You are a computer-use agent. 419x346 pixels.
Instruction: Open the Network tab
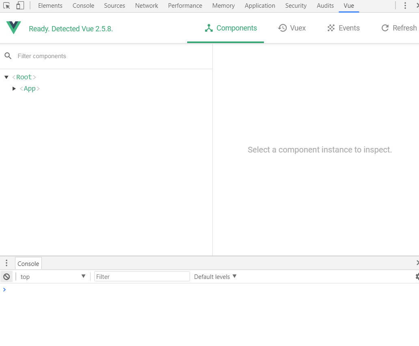[x=147, y=6]
